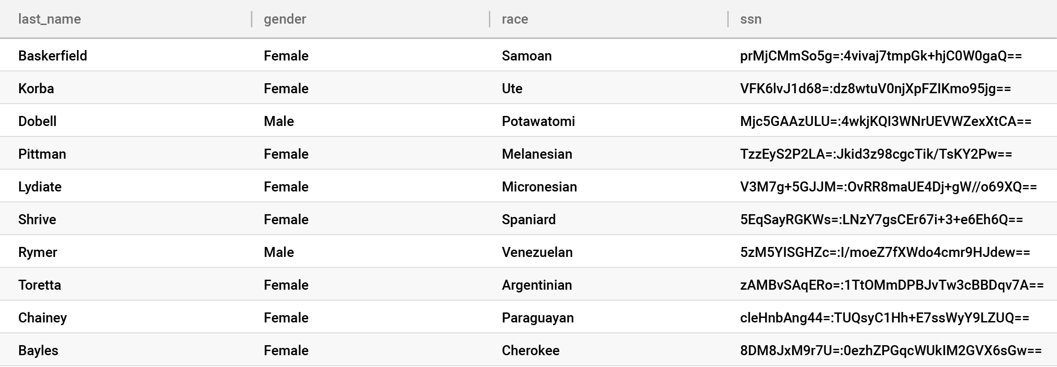Select the Venezuelan race cell
Screen dimensions: 1057x367
537,252
